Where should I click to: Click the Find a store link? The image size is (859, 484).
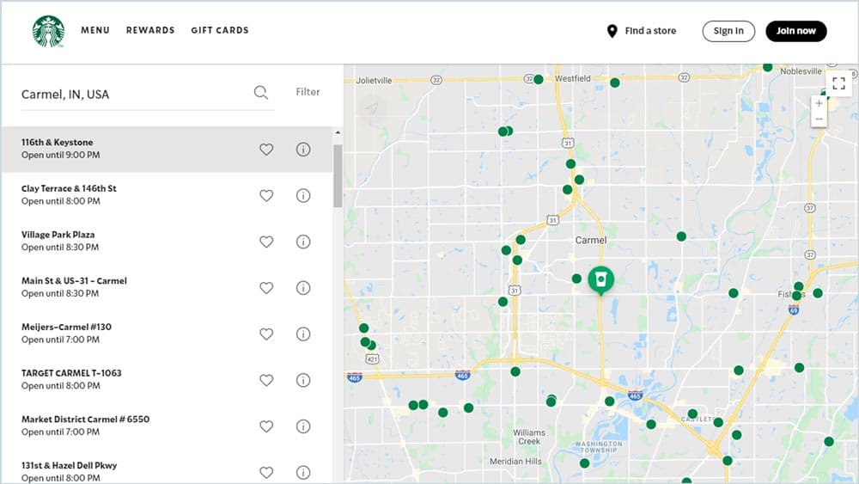coord(642,31)
